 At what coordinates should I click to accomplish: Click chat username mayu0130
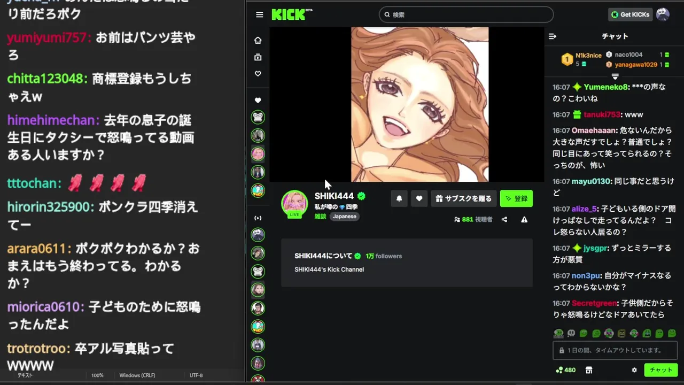click(x=592, y=181)
